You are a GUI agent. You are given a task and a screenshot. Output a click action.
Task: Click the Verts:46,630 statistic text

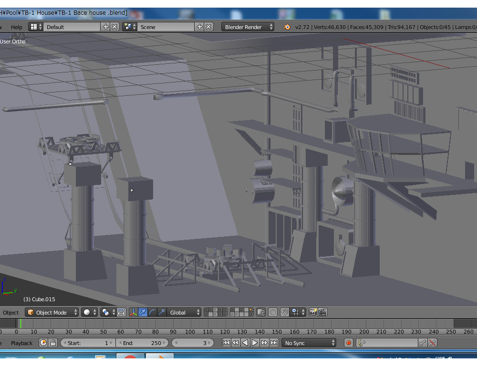[x=330, y=27]
